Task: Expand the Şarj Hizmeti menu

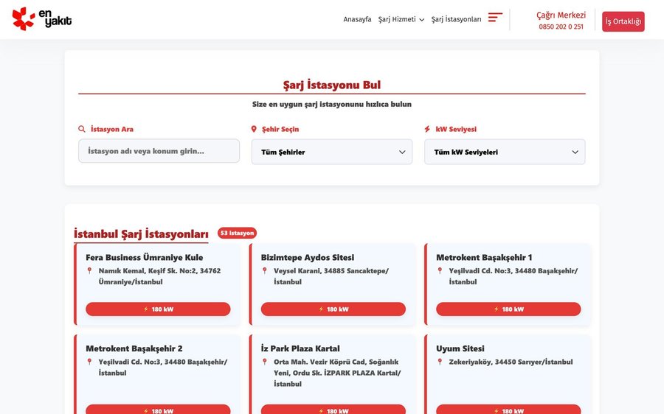Action: pyautogui.click(x=401, y=19)
